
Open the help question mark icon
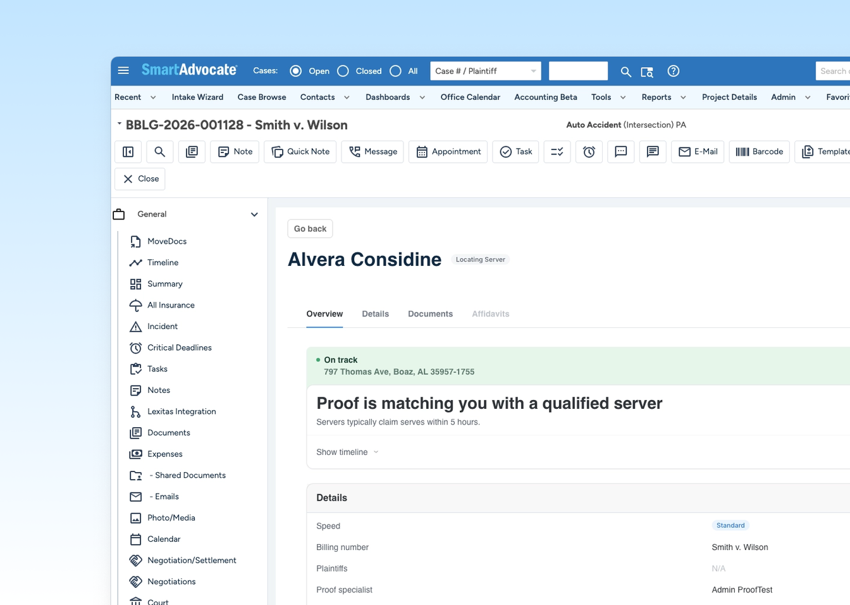674,71
